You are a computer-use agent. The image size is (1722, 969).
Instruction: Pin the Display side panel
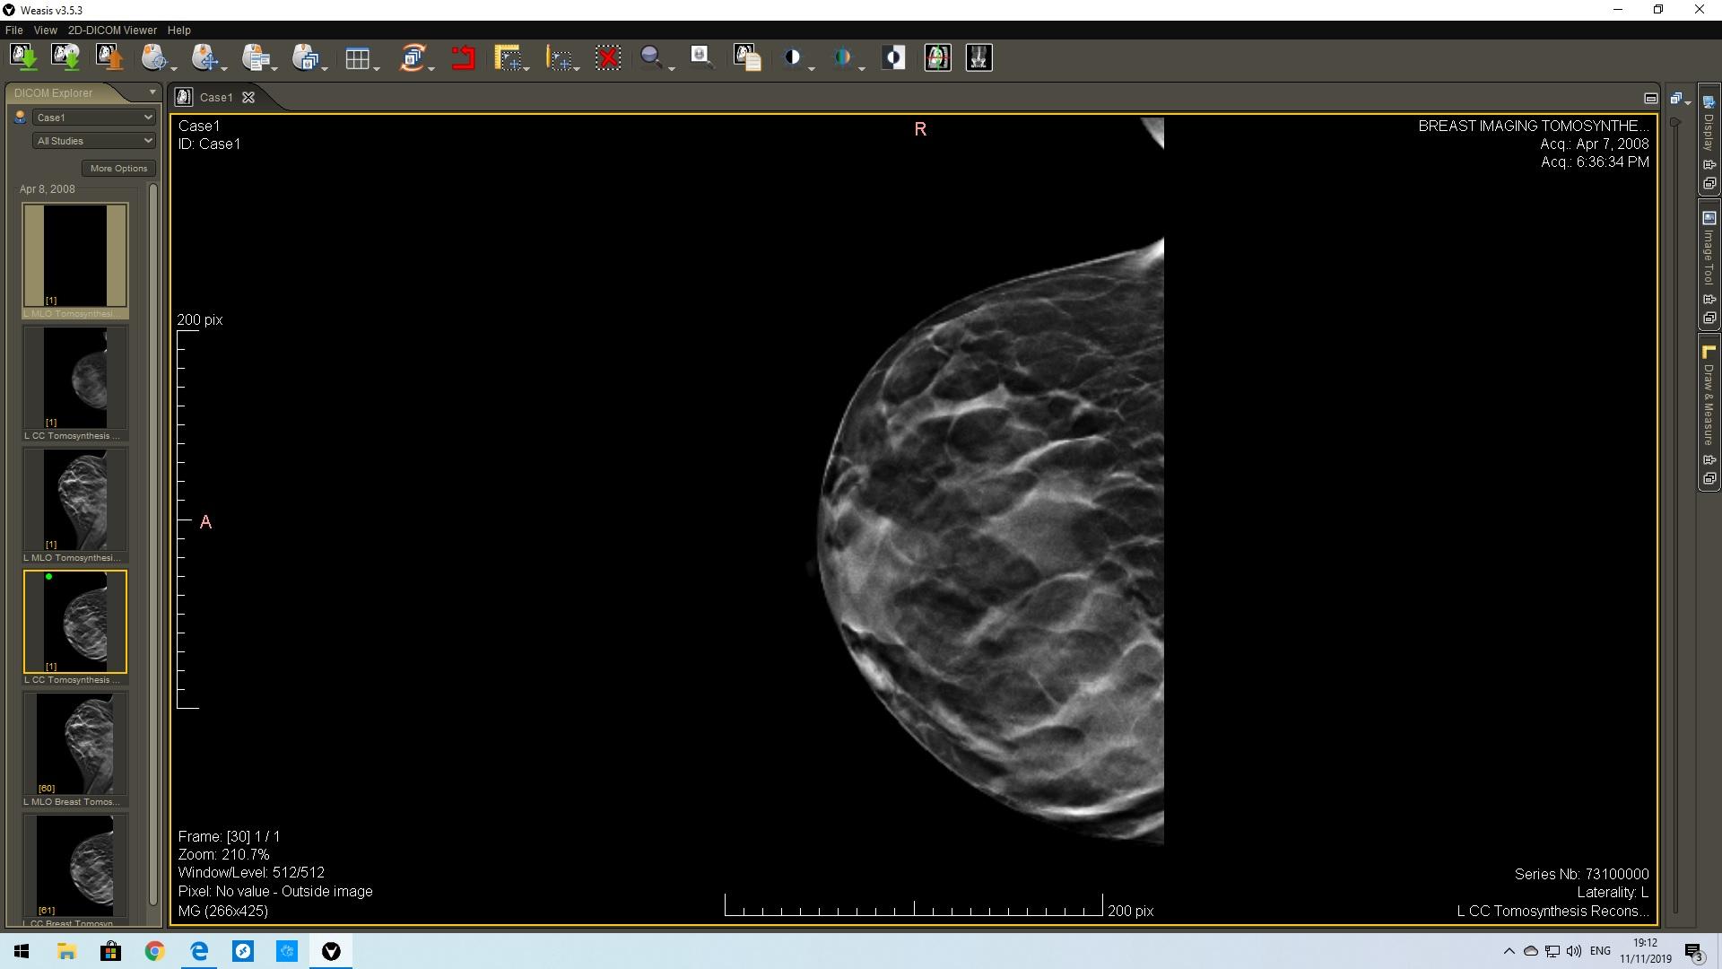tap(1709, 165)
